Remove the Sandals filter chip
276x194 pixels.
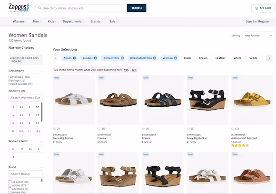pos(96,58)
